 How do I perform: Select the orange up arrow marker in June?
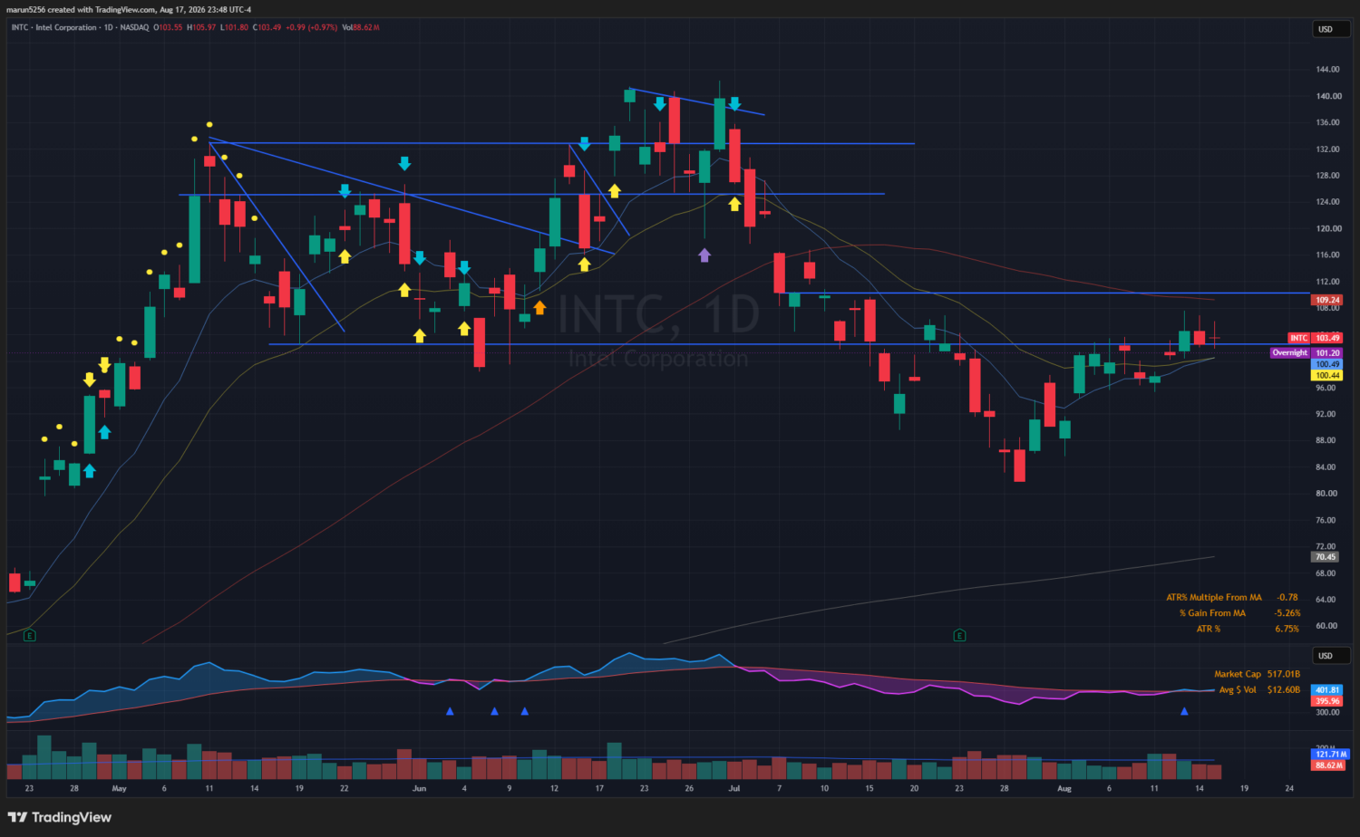pyautogui.click(x=539, y=308)
